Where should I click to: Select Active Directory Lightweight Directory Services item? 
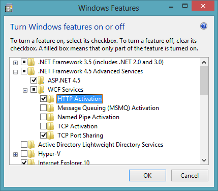pyautogui.click(x=101, y=145)
